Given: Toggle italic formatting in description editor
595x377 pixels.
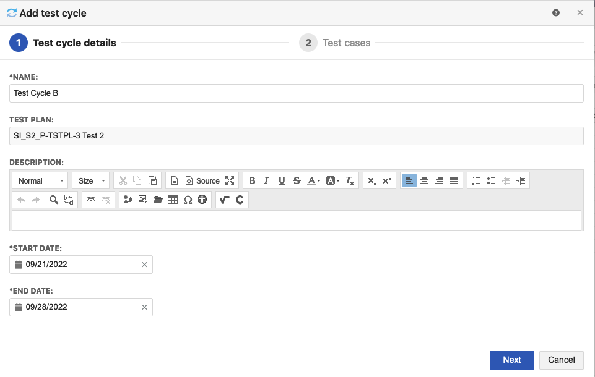Looking at the screenshot, I should 266,180.
